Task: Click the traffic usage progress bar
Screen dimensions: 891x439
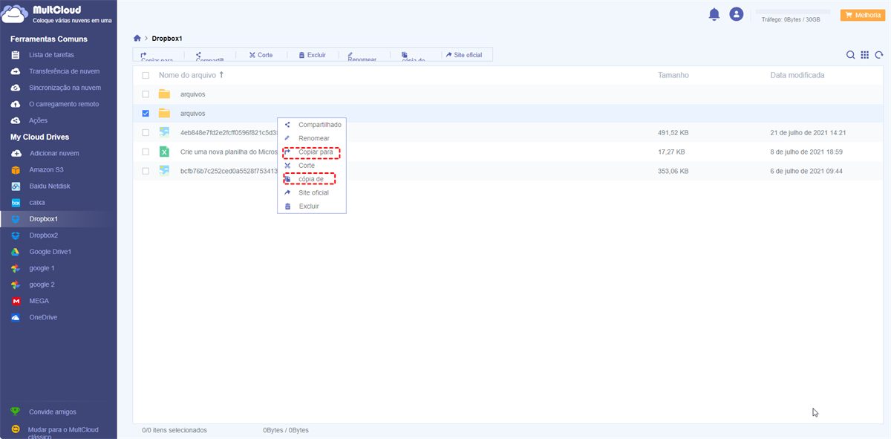Action: click(x=792, y=12)
